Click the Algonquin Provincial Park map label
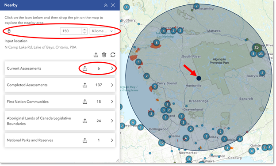Image resolution: width=276 pixels, height=166 pixels. pos(219,61)
